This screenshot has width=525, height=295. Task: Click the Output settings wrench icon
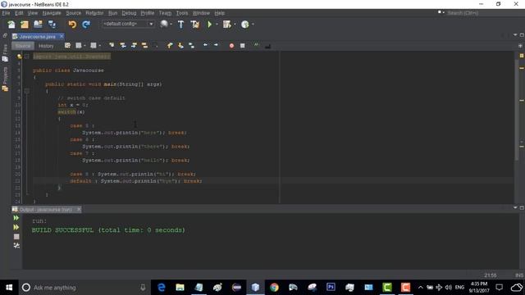pyautogui.click(x=16, y=246)
